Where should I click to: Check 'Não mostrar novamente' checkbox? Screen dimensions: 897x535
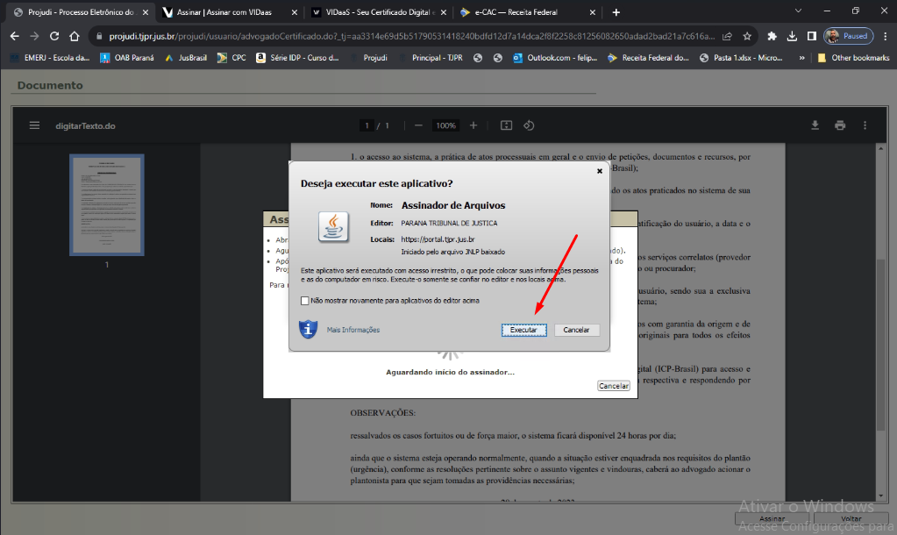click(305, 301)
